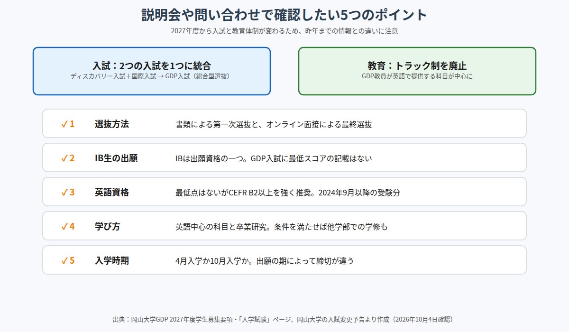
Task: Click 4月入学か10月入学か description text
Action: [265, 261]
